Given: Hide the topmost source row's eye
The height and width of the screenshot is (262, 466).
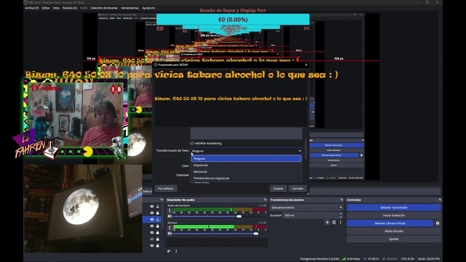Looking at the screenshot, I should tap(152, 206).
